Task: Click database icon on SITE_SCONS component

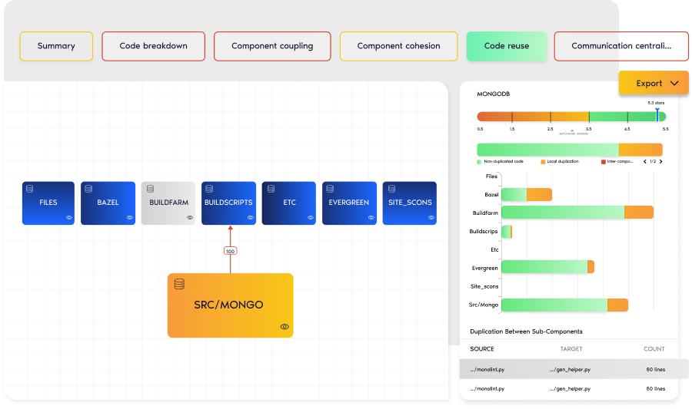Action: (391, 189)
